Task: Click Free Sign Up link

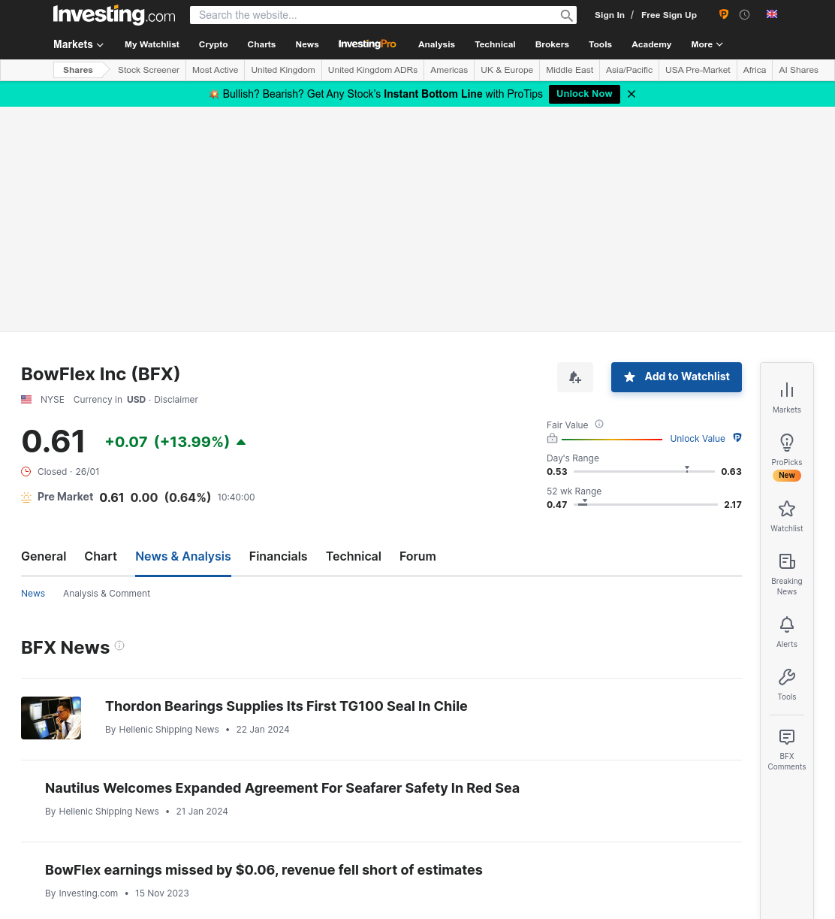Action: coord(669,15)
